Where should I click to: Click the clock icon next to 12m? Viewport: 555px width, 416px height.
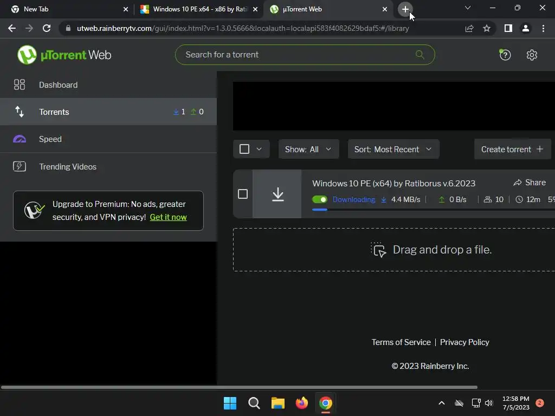click(x=519, y=199)
